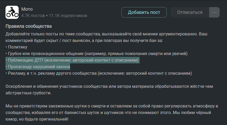This screenshot has height=125, width=227.
Task: Click 'Отписаться' to unsubscribe from community
Action: point(190,12)
